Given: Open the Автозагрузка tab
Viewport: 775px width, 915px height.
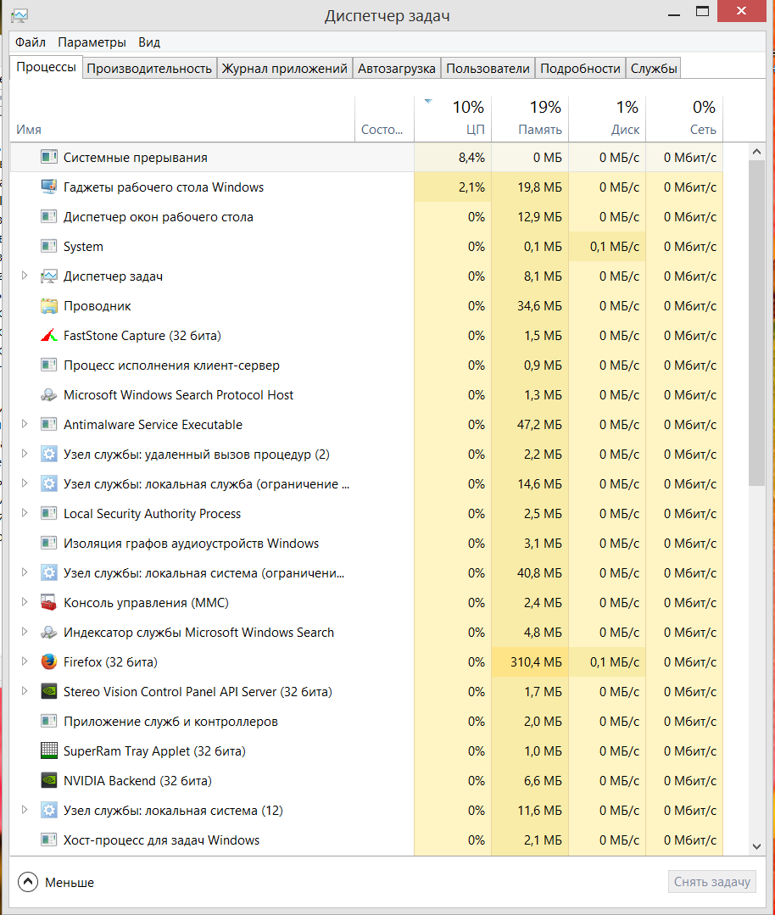Looking at the screenshot, I should [397, 69].
